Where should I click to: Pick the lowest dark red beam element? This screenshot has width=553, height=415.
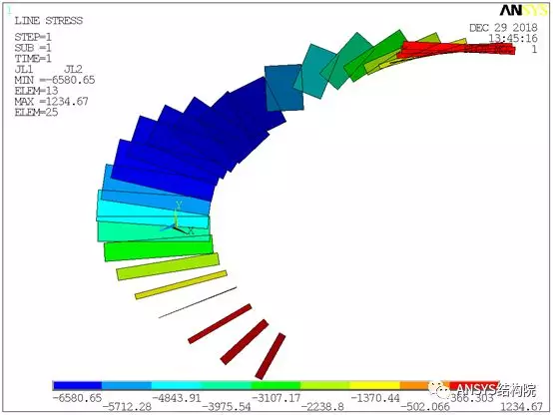[271, 356]
